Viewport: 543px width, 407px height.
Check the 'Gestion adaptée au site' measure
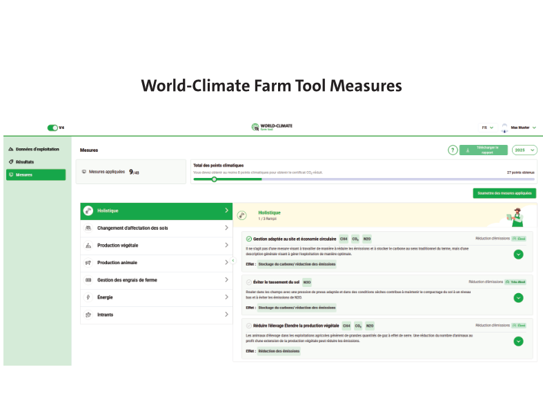click(249, 239)
